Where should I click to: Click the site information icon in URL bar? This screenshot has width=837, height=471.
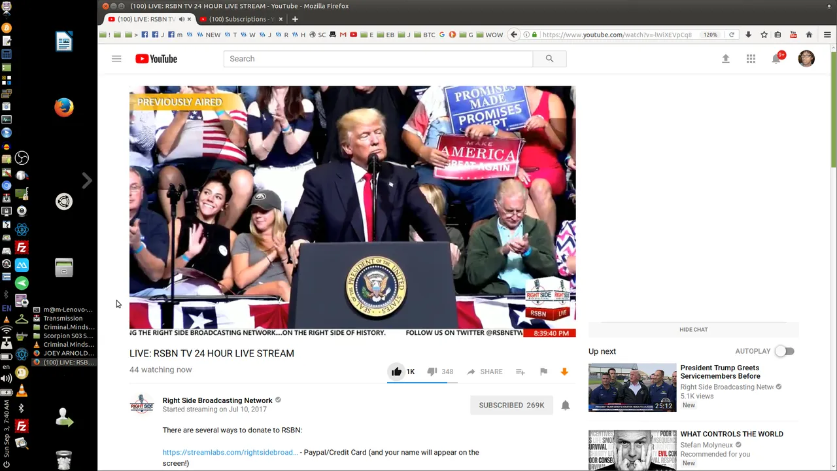(526, 35)
